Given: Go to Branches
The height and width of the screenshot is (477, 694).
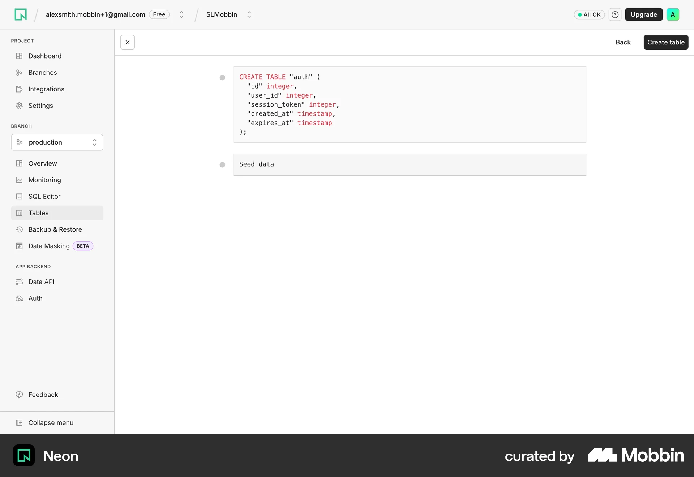Looking at the screenshot, I should [57, 73].
